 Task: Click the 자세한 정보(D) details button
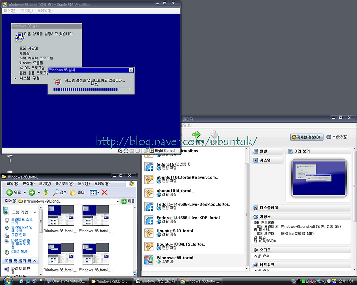[306, 137]
